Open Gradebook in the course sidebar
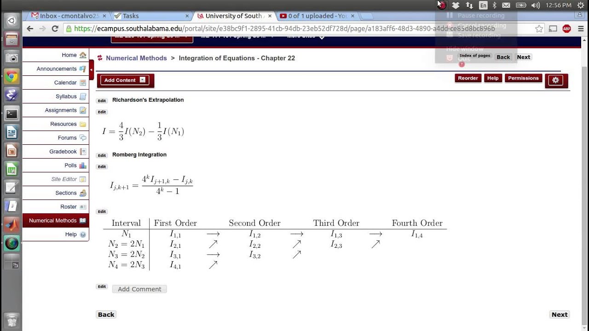The height and width of the screenshot is (331, 589). 55,151
